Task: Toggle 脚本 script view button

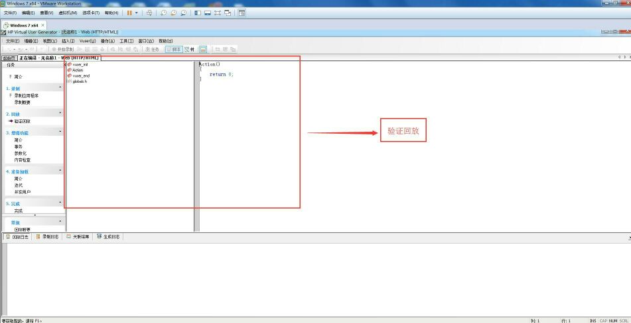Action: (174, 49)
